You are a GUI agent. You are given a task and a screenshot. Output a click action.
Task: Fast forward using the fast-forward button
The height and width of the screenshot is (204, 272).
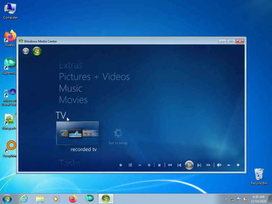(209, 165)
